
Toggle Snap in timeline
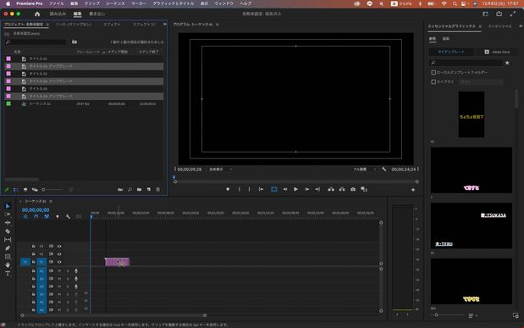36,217
